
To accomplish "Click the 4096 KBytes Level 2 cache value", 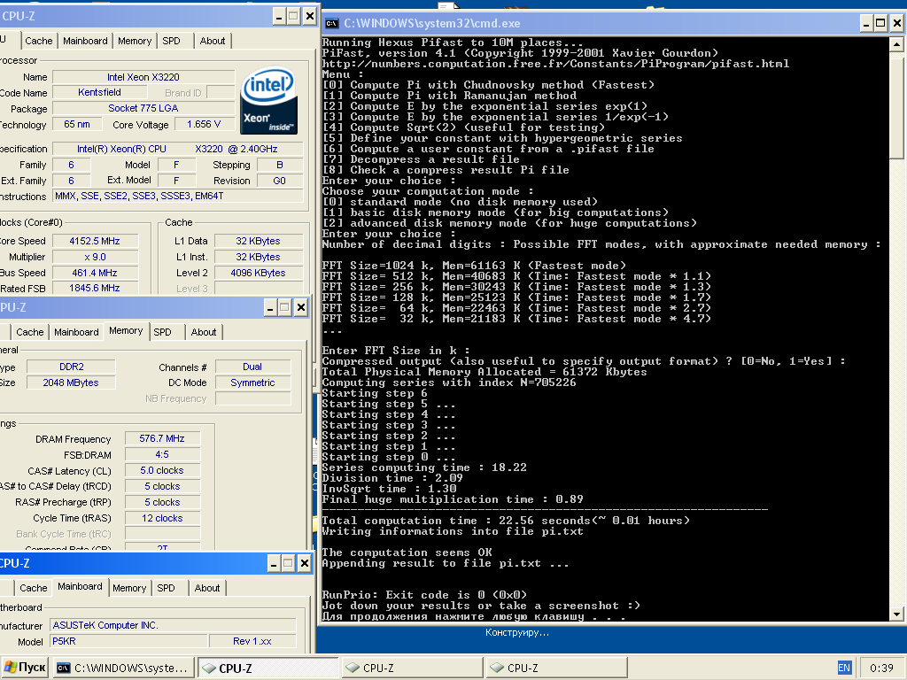I will [258, 273].
